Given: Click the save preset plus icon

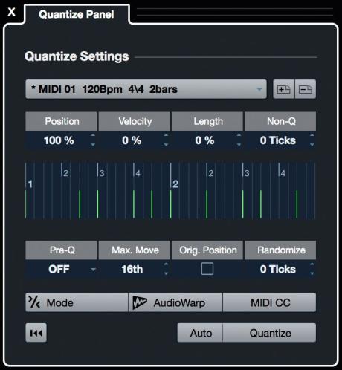Looking at the screenshot, I should (283, 89).
